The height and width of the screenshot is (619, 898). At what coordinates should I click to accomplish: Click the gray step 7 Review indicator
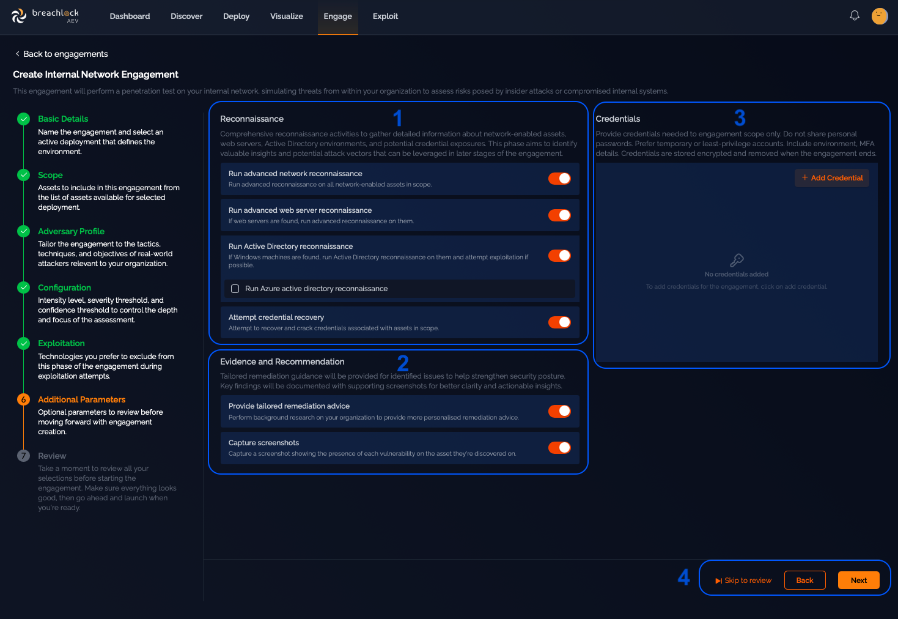[x=24, y=456]
